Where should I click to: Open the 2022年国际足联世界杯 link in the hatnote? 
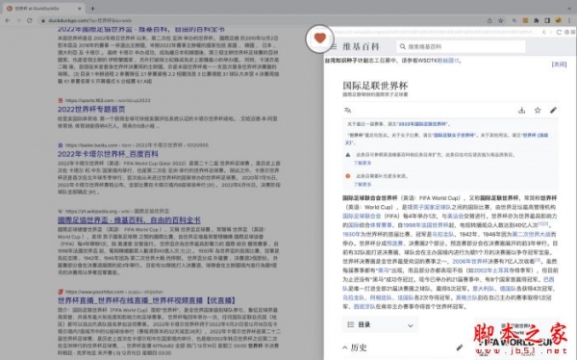[423, 124]
